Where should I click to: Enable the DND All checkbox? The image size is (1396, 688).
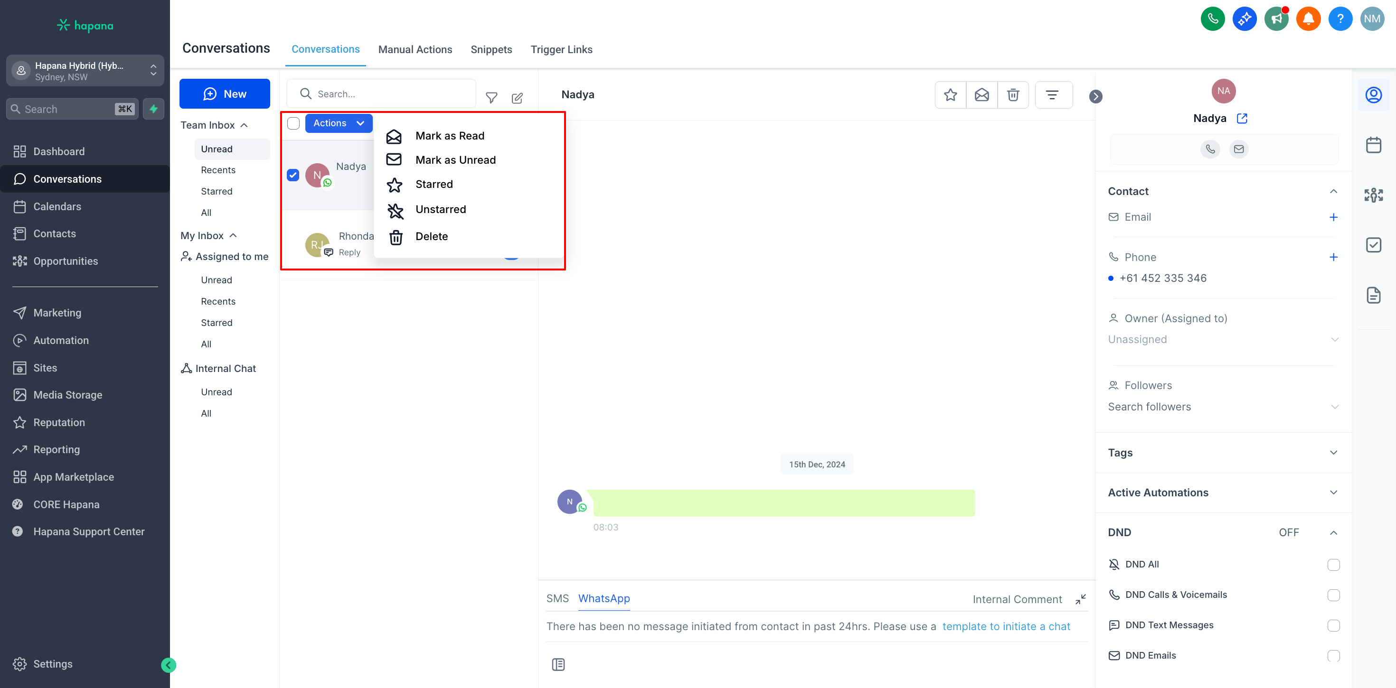click(x=1333, y=565)
